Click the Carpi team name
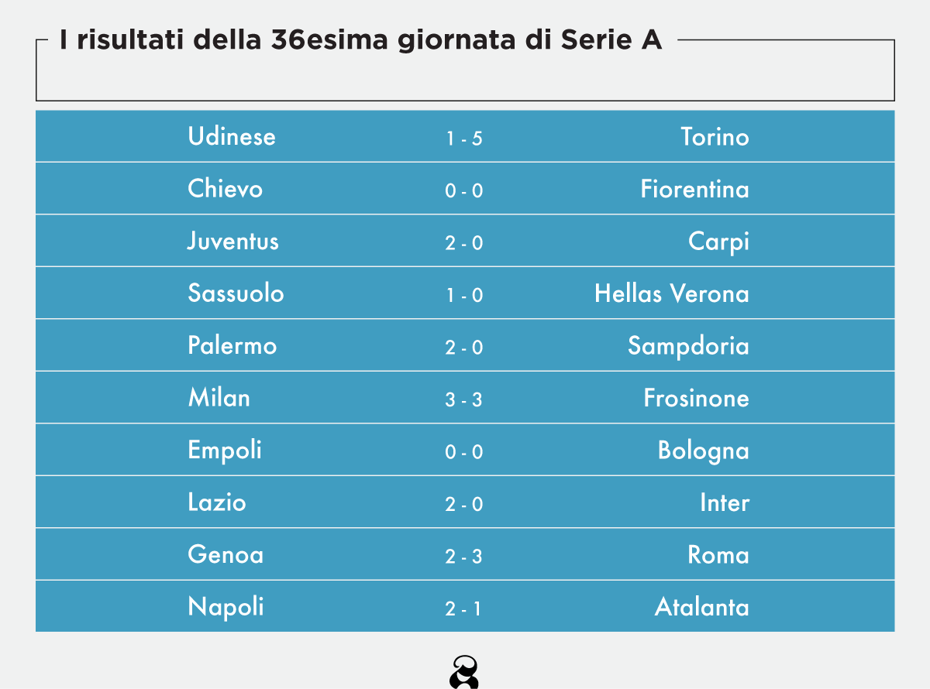Image resolution: width=930 pixels, height=689 pixels. tap(718, 242)
